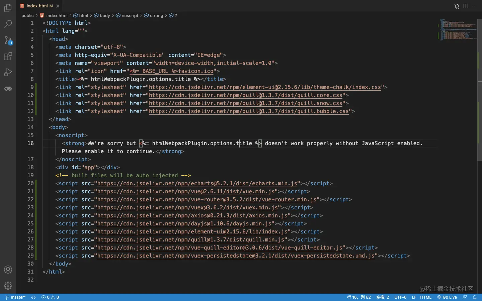The height and width of the screenshot is (301, 482).
Task: Expand the body breadcrumb symbol
Action: tap(102, 15)
